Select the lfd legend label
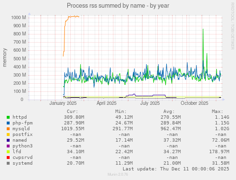 17,152
